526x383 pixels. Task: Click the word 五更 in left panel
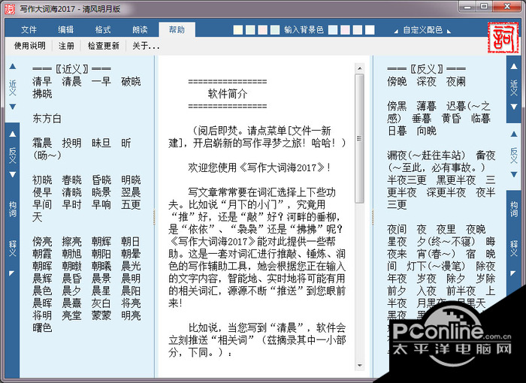[131, 204]
